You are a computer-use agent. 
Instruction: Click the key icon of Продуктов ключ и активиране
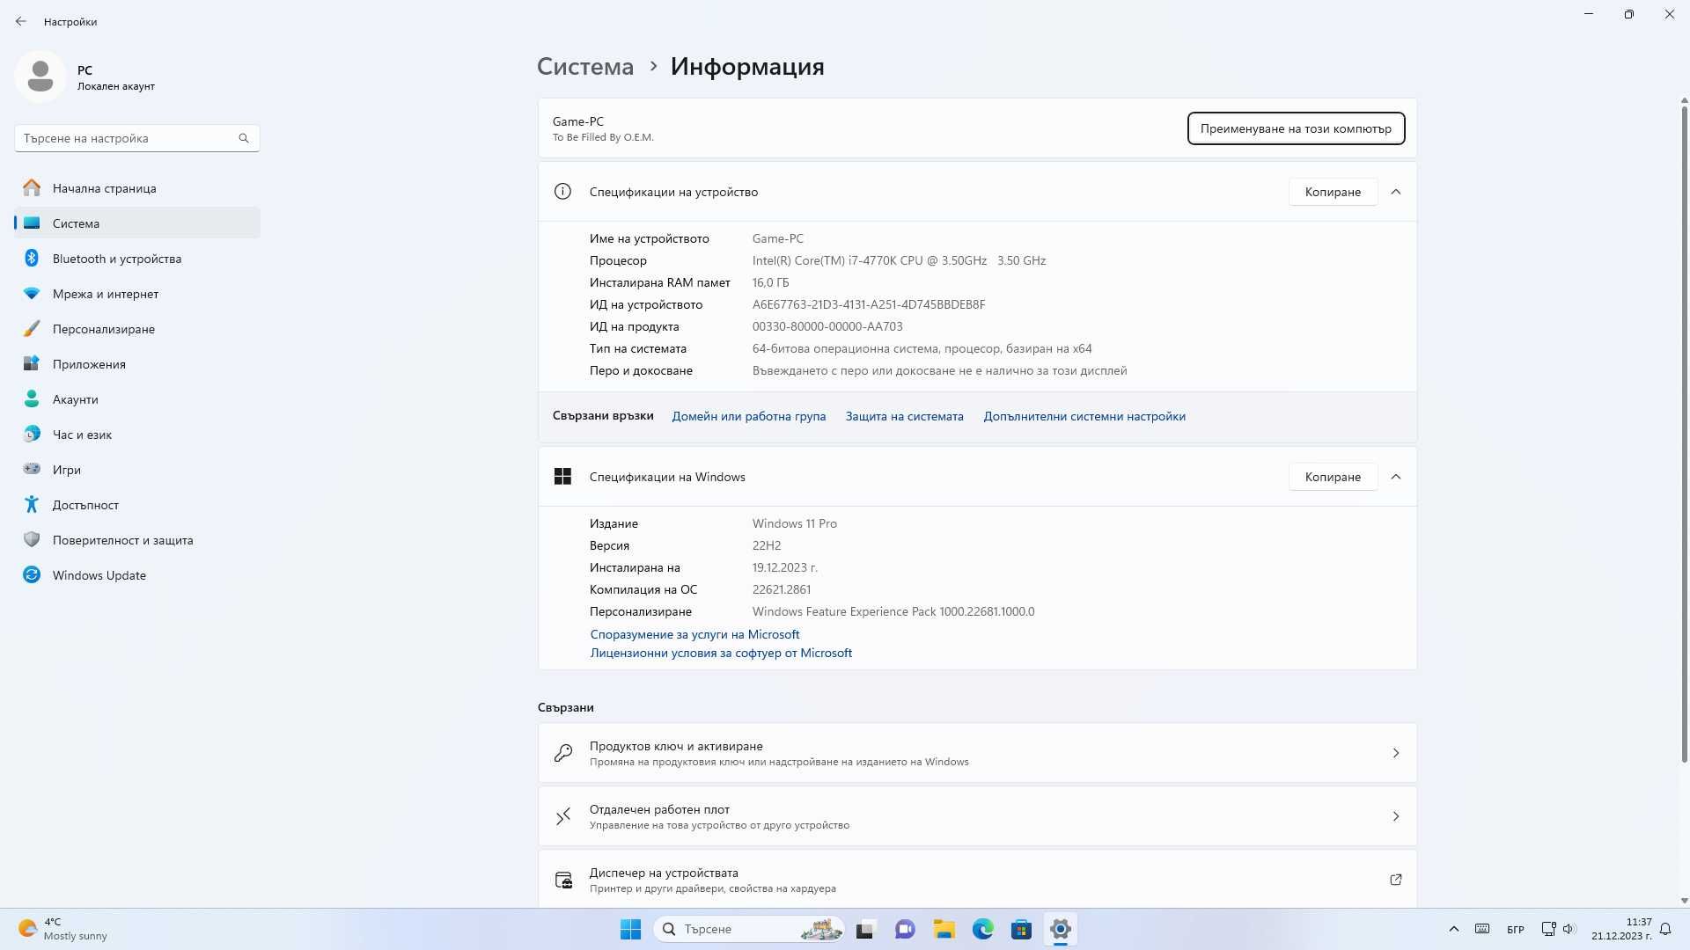563,753
